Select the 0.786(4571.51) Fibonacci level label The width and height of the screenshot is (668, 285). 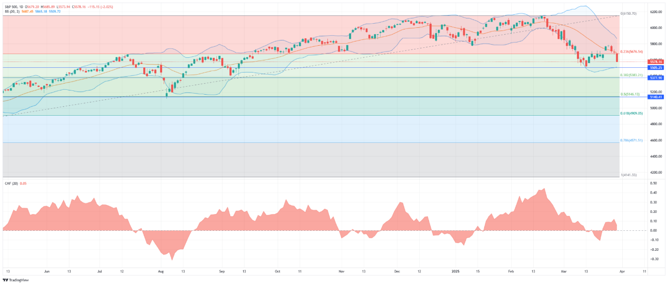tap(632, 140)
